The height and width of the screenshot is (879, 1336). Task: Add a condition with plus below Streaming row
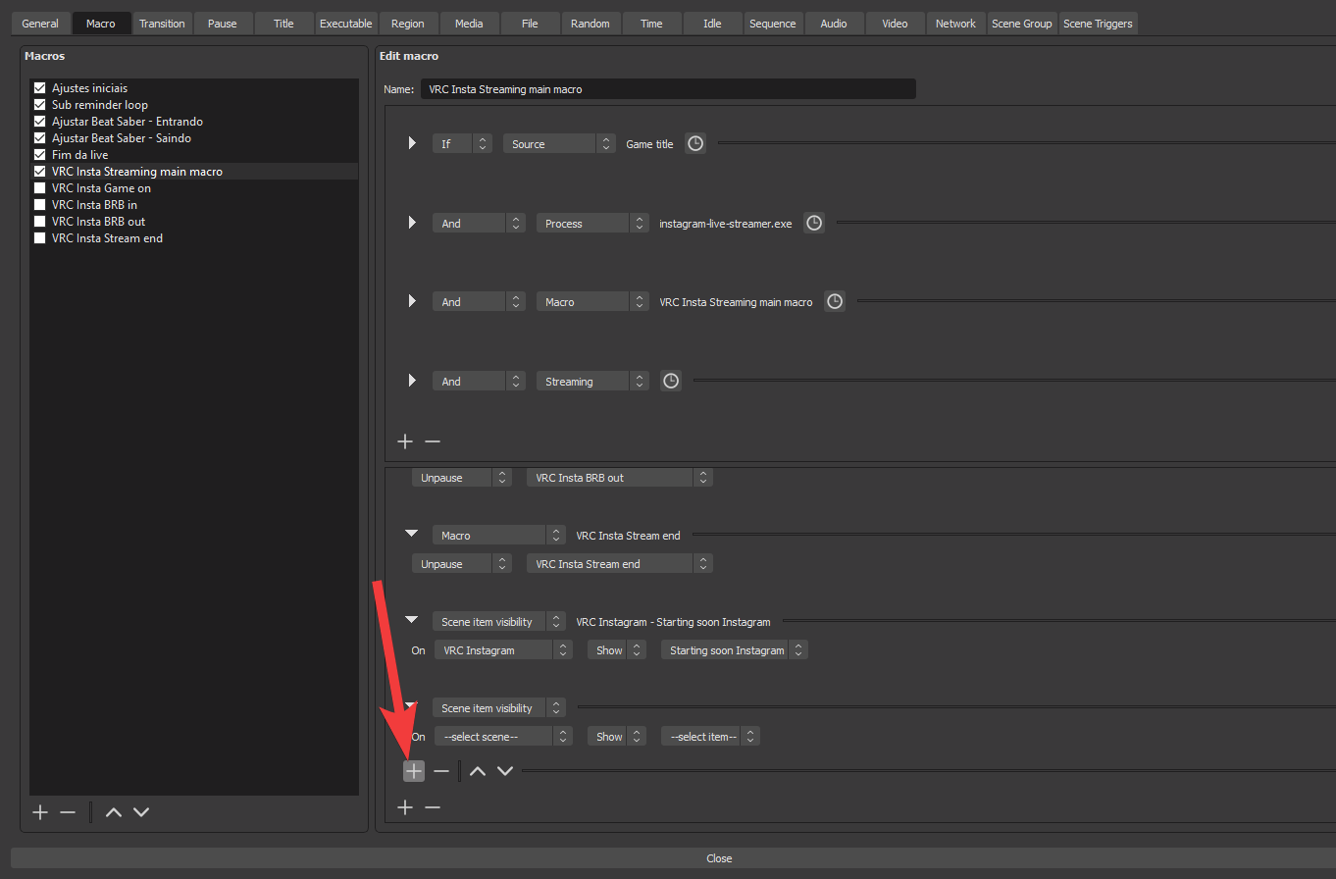405,442
